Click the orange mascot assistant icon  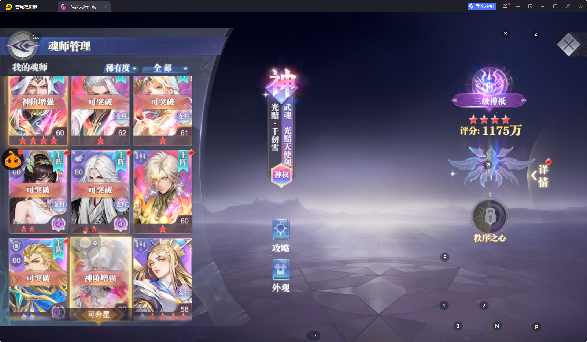(13, 160)
